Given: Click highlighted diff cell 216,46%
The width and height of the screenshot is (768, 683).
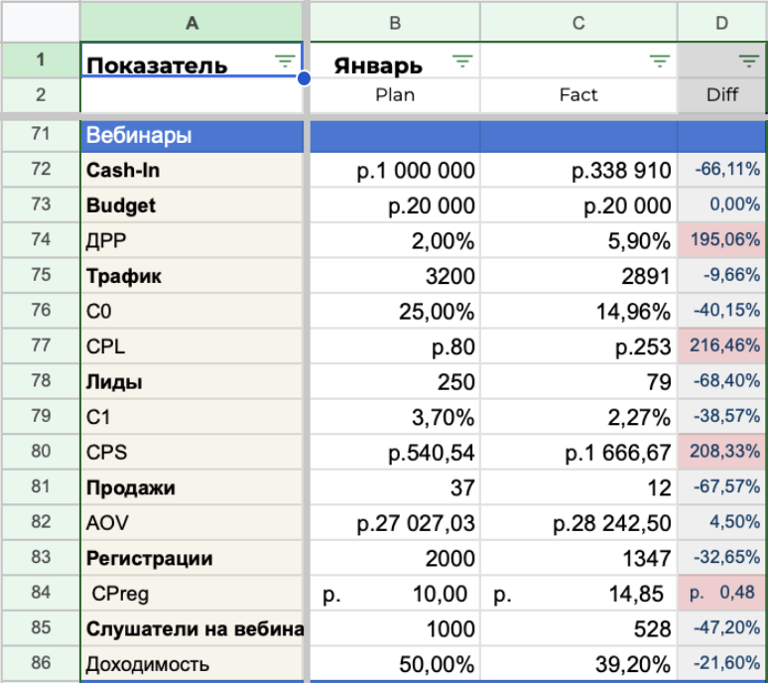Looking at the screenshot, I should click(722, 346).
